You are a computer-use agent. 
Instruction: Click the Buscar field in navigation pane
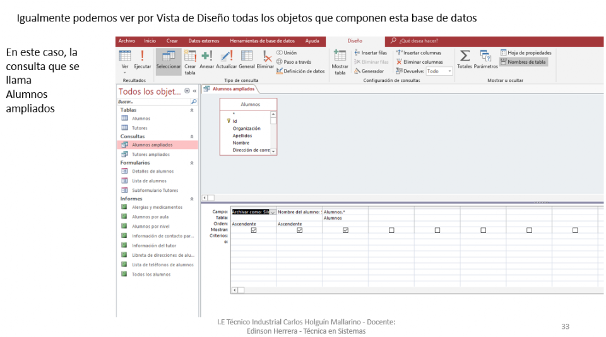(153, 101)
